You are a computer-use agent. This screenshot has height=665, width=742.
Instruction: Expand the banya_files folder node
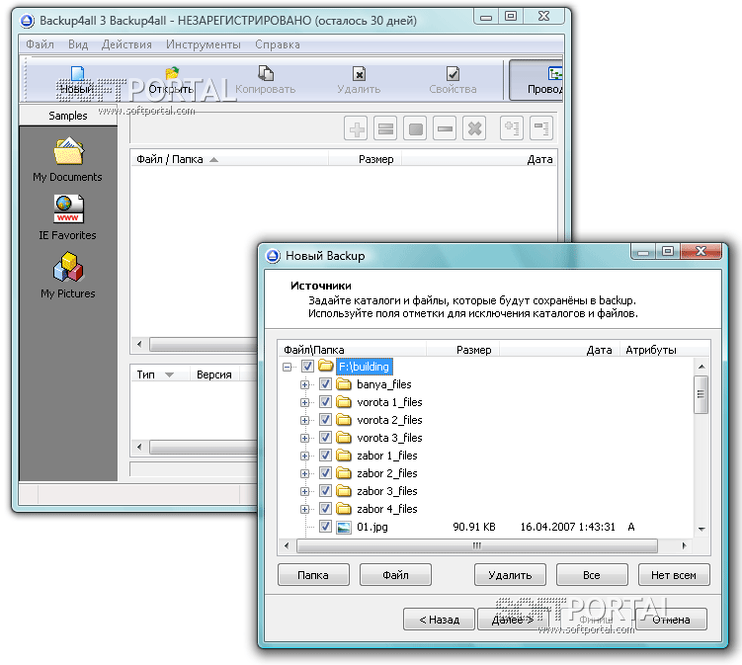(x=304, y=384)
